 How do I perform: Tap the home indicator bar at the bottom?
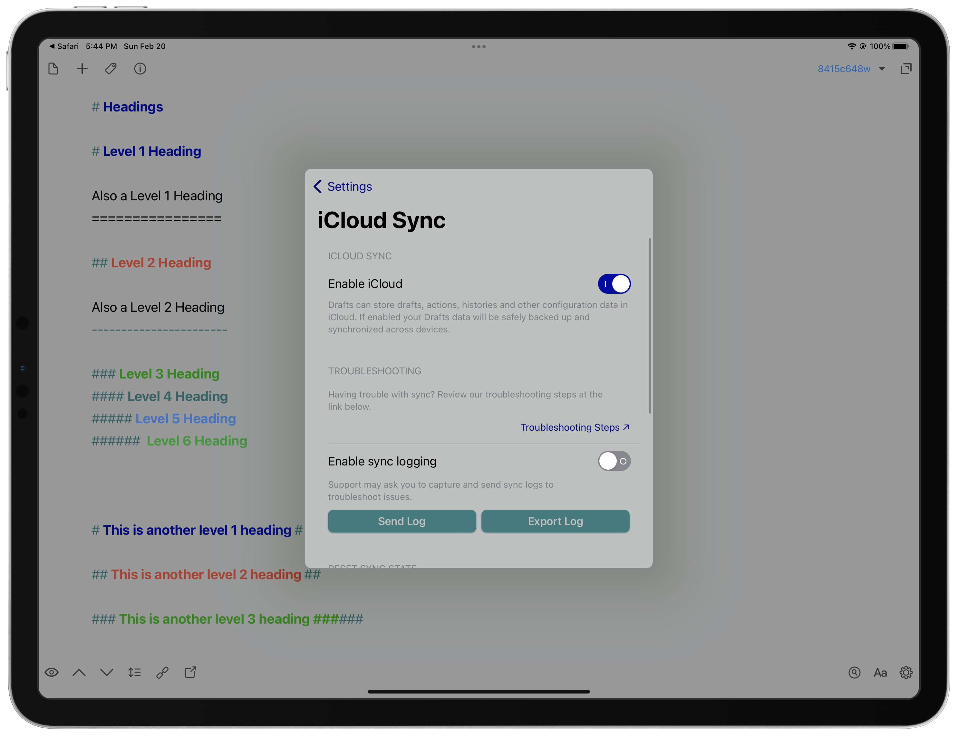pos(479,692)
